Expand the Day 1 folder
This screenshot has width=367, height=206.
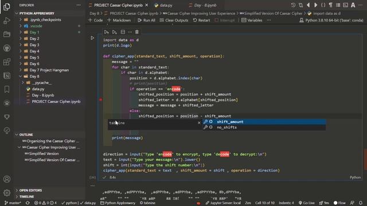[34, 32]
